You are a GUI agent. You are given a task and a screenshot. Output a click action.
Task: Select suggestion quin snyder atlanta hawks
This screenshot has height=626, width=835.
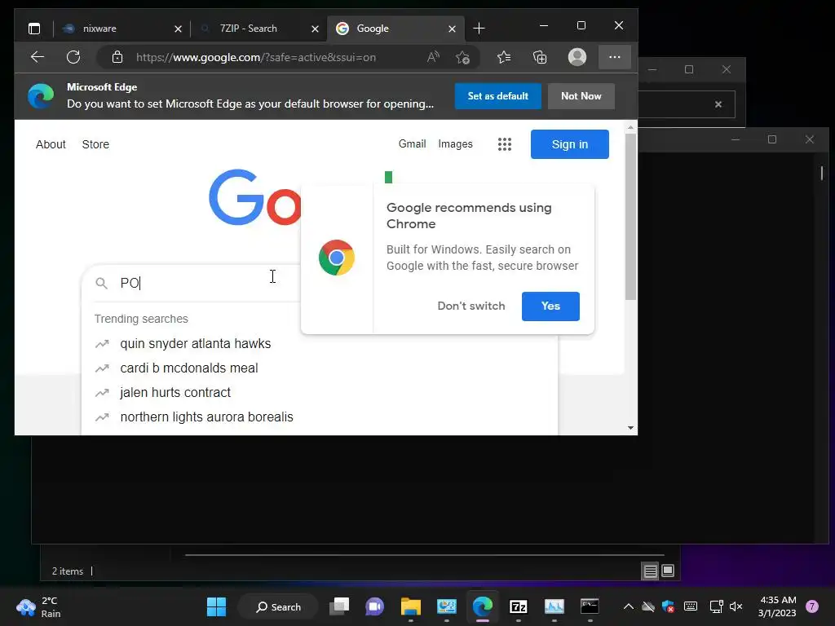coord(196,344)
